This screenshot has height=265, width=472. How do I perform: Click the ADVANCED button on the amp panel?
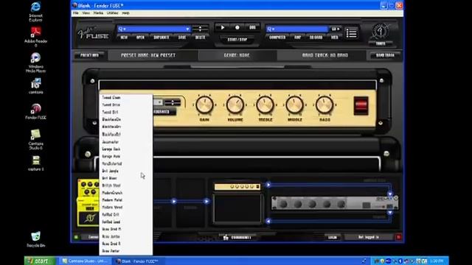point(164,112)
